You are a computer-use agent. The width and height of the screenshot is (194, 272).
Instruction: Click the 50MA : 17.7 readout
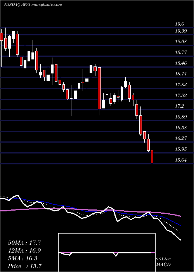coord(24,243)
